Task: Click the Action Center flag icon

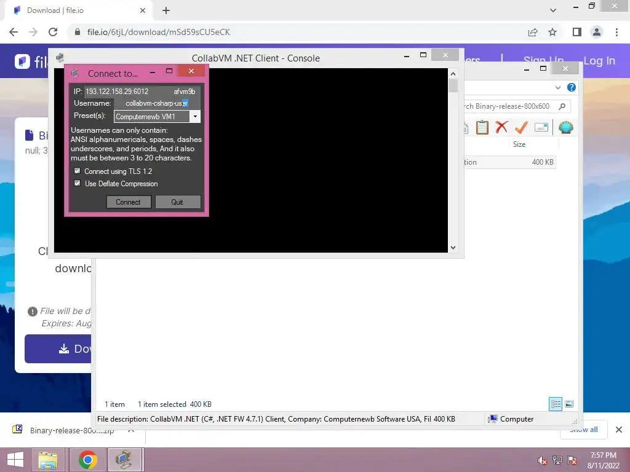Action: [x=572, y=460]
